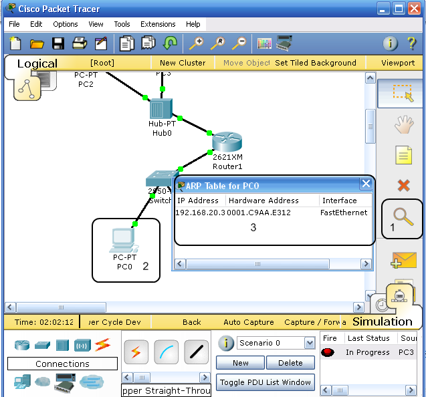Open file using the folder icon
Screen dimensions: 426x397
tap(37, 43)
